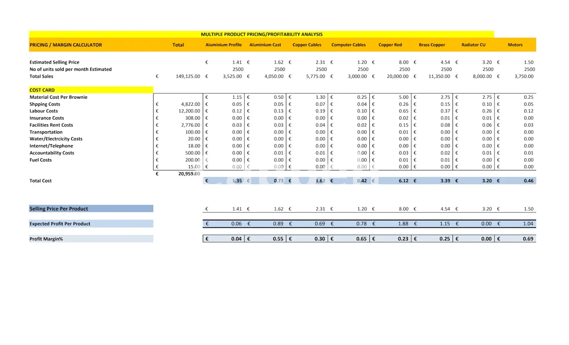Select the Pricing / Margin Calculator header cell
Viewport: 569px width, 345px height.
[x=66, y=45]
